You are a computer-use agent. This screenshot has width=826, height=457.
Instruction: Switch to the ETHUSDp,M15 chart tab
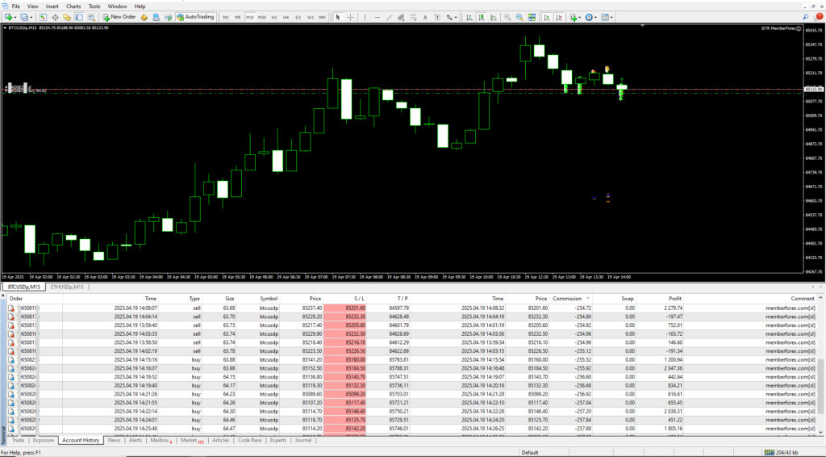coord(68,287)
